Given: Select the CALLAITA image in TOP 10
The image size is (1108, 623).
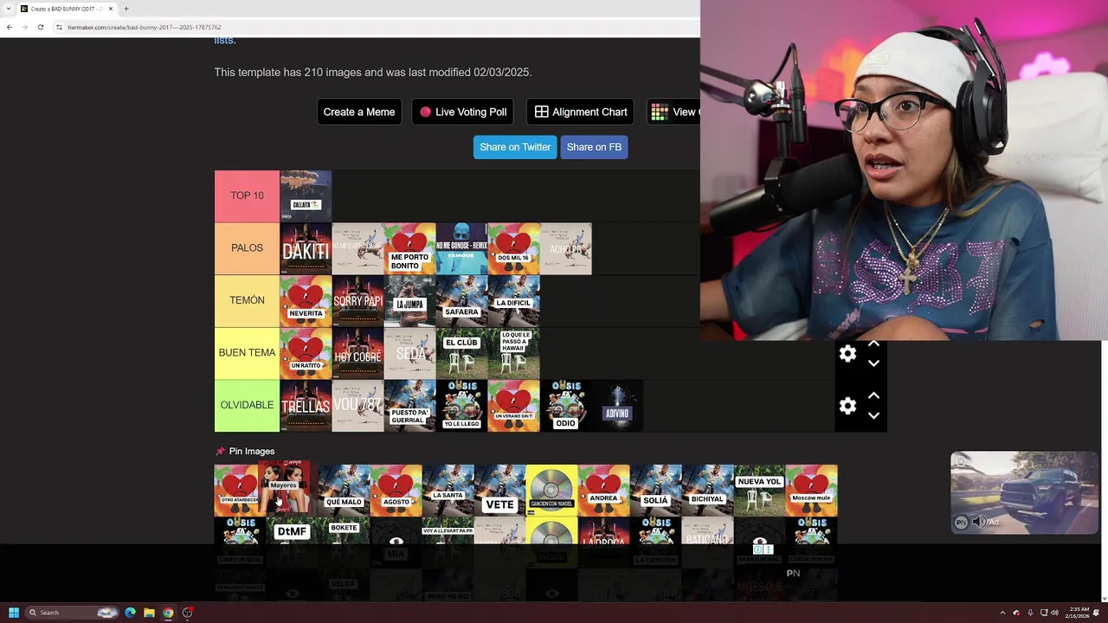Looking at the screenshot, I should tap(306, 196).
